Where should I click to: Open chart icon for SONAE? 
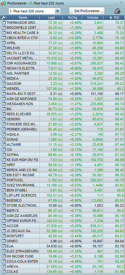3,140
